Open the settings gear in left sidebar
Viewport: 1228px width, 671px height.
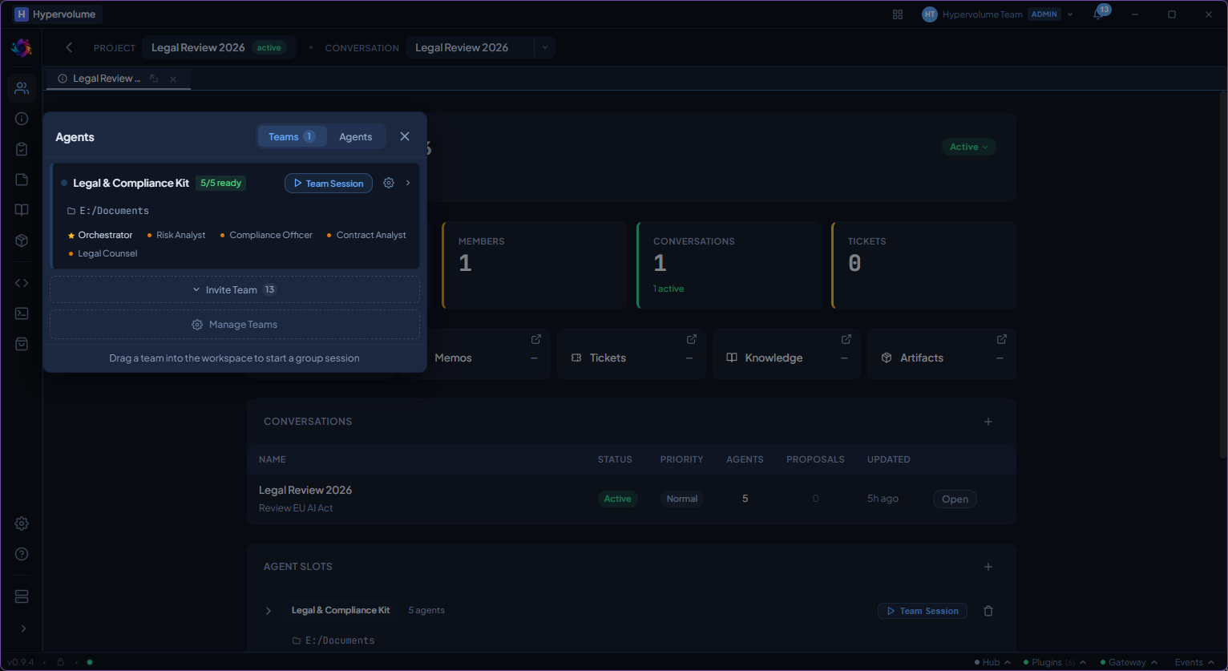(22, 523)
